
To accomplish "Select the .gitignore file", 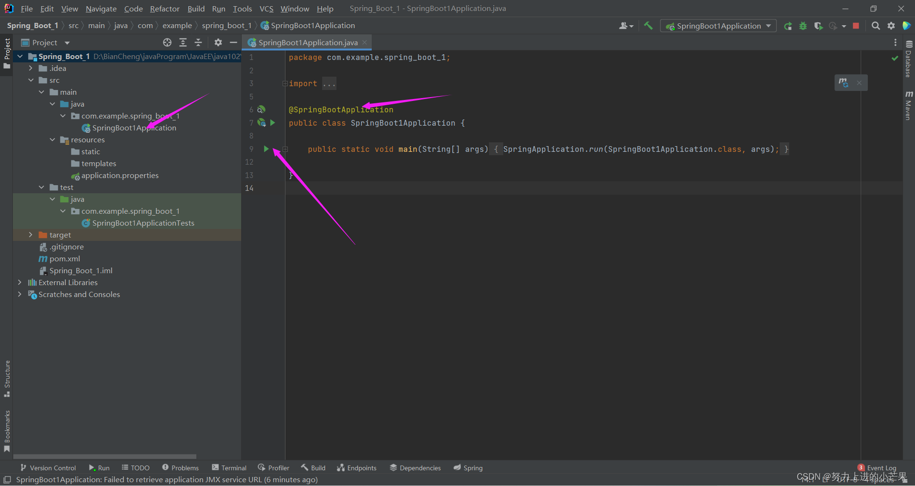I will click(x=66, y=247).
